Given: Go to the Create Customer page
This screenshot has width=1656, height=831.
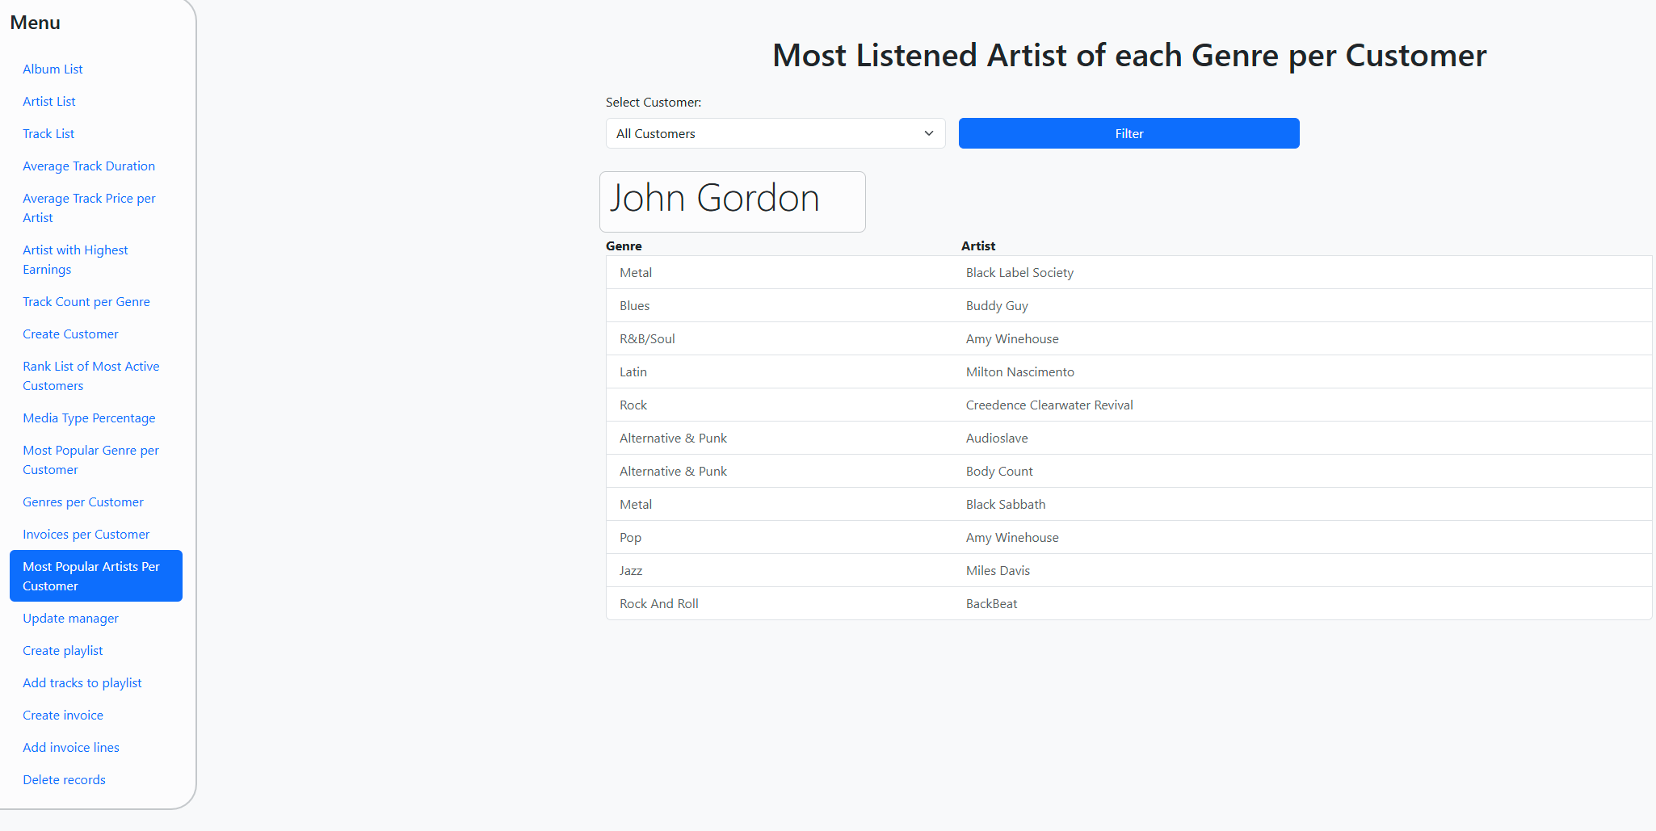Looking at the screenshot, I should [x=70, y=334].
